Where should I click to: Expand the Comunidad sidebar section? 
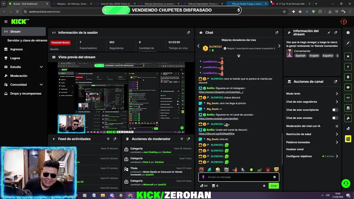click(41, 85)
